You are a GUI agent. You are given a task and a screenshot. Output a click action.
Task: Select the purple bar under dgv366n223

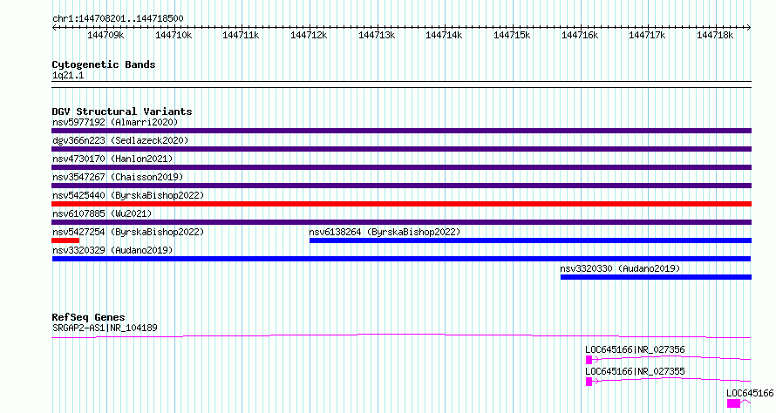401,149
